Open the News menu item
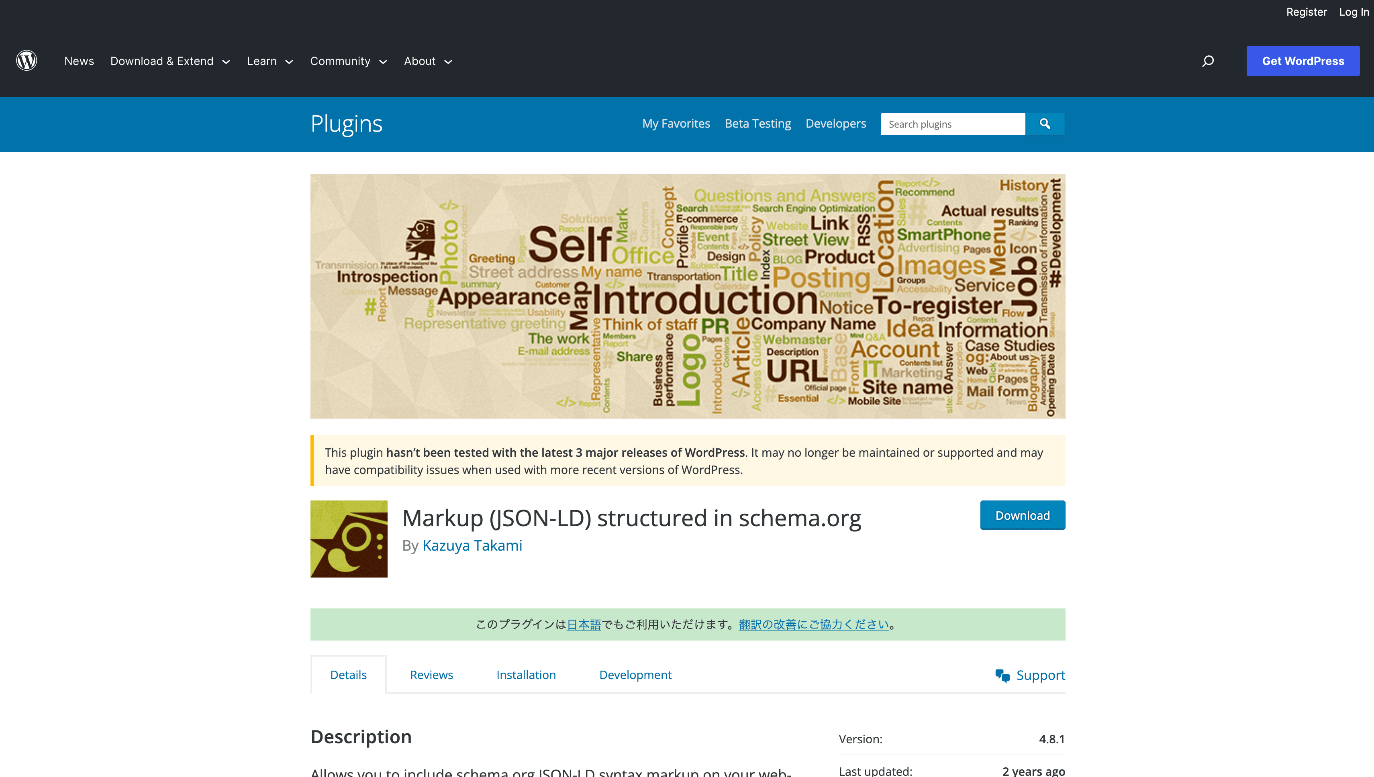 [x=79, y=61]
